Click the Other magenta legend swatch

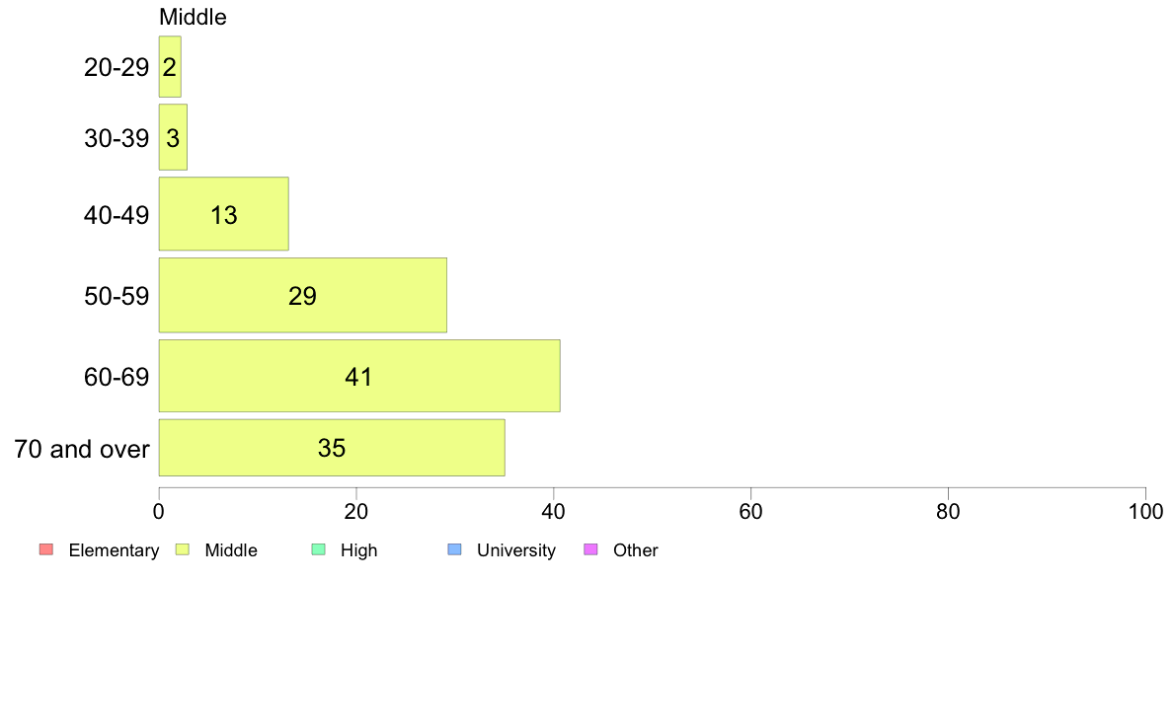(x=591, y=549)
